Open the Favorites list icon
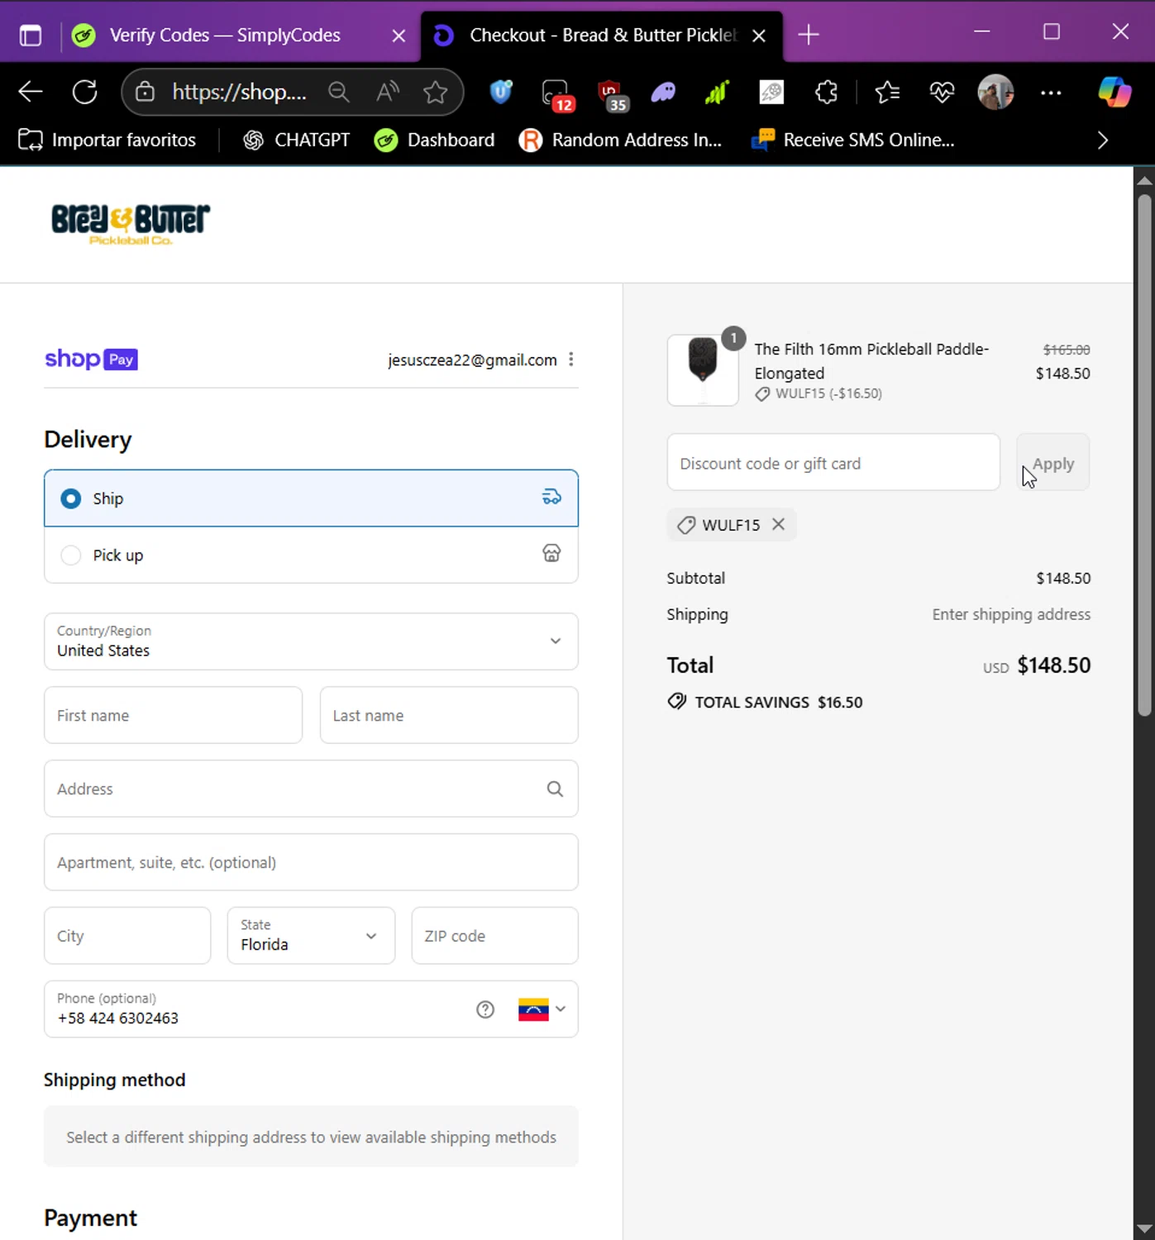This screenshot has height=1240, width=1155. click(887, 92)
